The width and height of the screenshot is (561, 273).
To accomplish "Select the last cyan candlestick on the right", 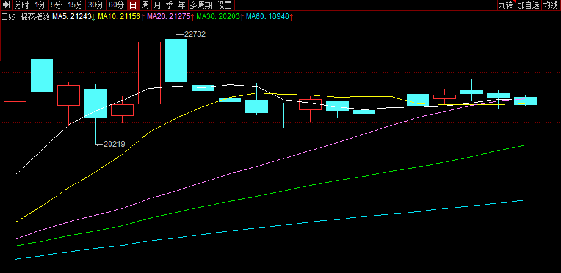I will click(x=525, y=101).
